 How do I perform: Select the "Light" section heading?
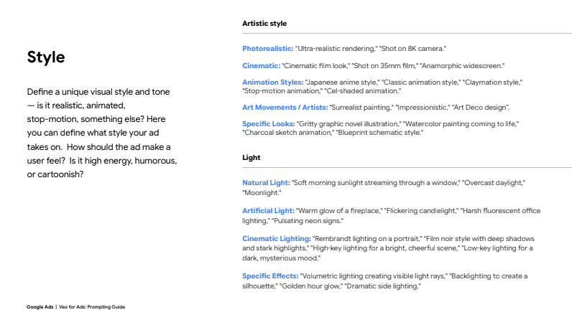point(252,157)
